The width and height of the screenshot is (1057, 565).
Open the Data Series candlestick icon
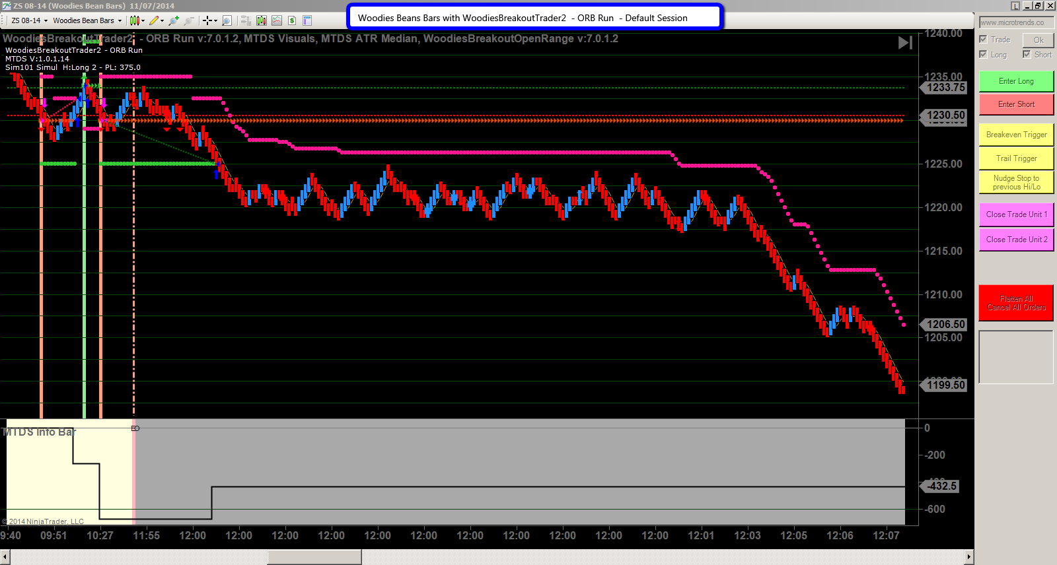pyautogui.click(x=261, y=20)
